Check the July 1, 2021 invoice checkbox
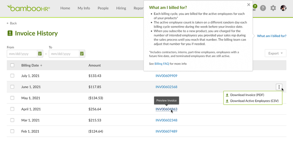The image size is (293, 164). point(12,76)
